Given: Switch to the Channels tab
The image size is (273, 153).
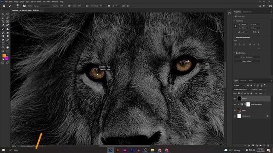Looking at the screenshot, I should click(x=244, y=81).
